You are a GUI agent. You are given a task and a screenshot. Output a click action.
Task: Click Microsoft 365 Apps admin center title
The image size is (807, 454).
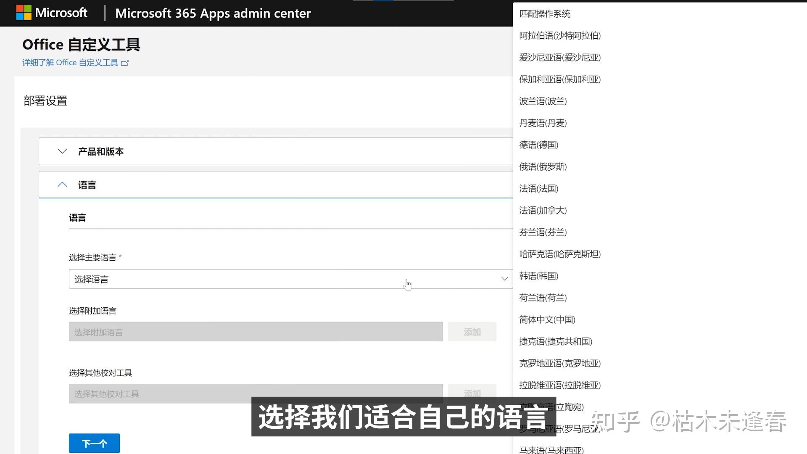213,13
